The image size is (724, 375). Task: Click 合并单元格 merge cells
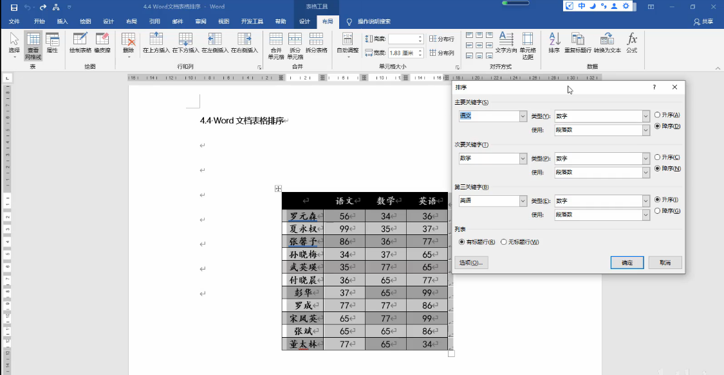pyautogui.click(x=276, y=46)
